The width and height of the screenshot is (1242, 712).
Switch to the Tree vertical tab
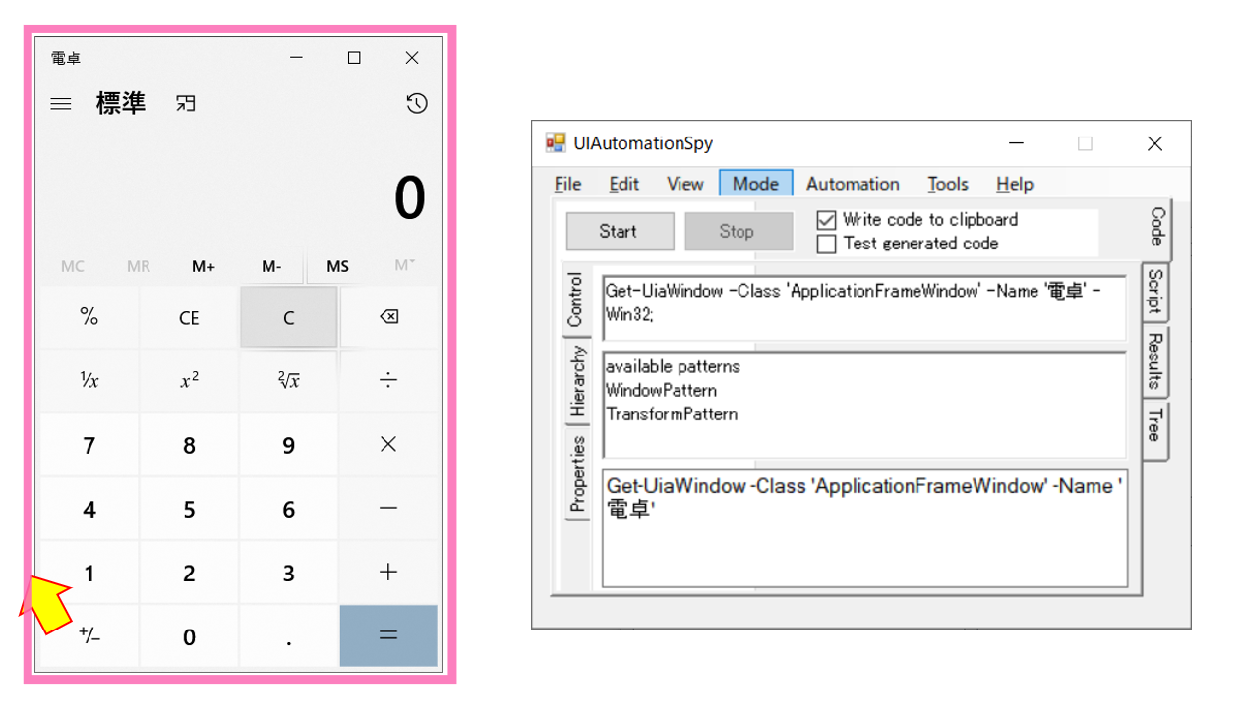click(1154, 430)
